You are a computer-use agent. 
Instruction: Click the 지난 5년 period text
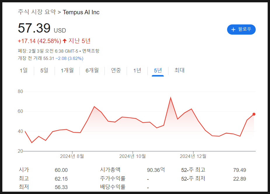coord(80,41)
